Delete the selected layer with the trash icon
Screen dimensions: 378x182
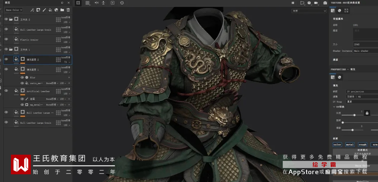point(68,10)
